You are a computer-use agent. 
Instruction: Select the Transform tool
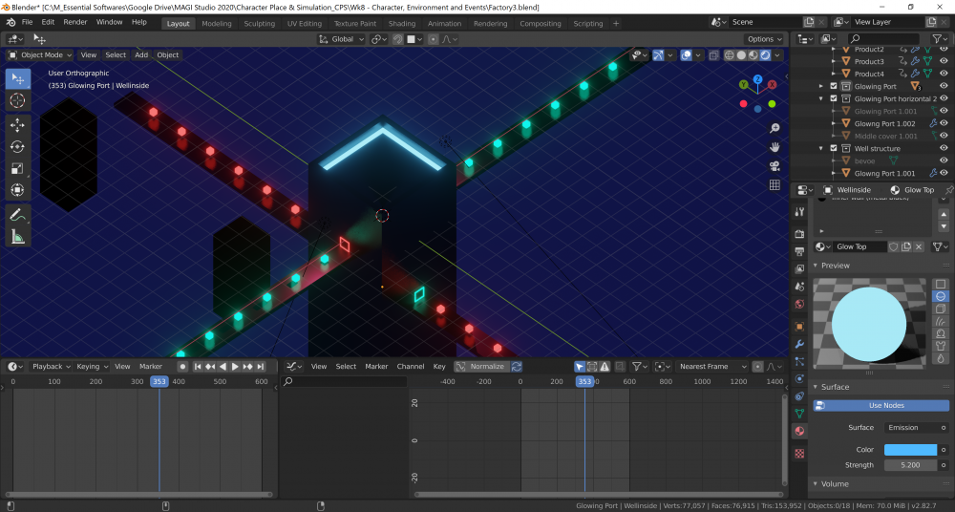point(17,190)
